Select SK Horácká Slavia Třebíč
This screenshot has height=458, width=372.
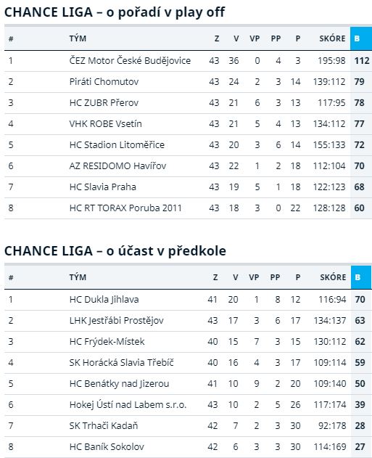[x=121, y=362]
